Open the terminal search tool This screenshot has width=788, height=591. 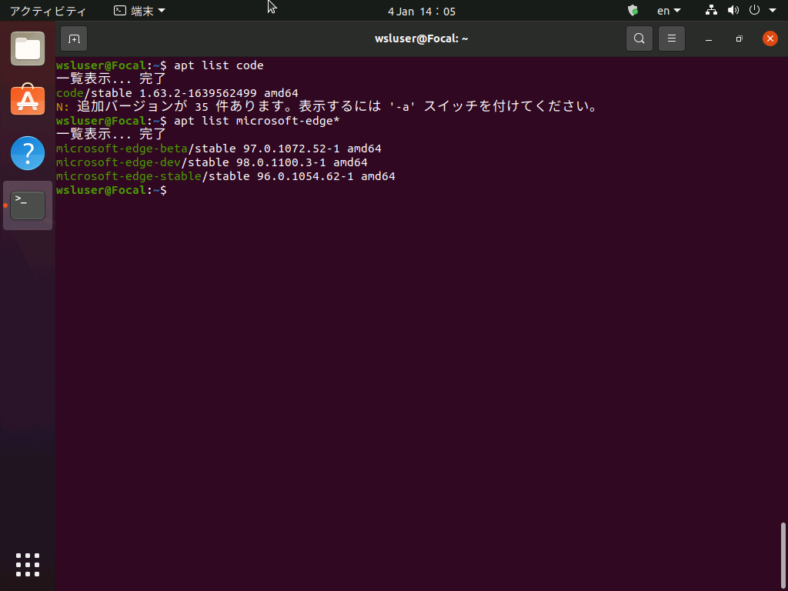[639, 38]
